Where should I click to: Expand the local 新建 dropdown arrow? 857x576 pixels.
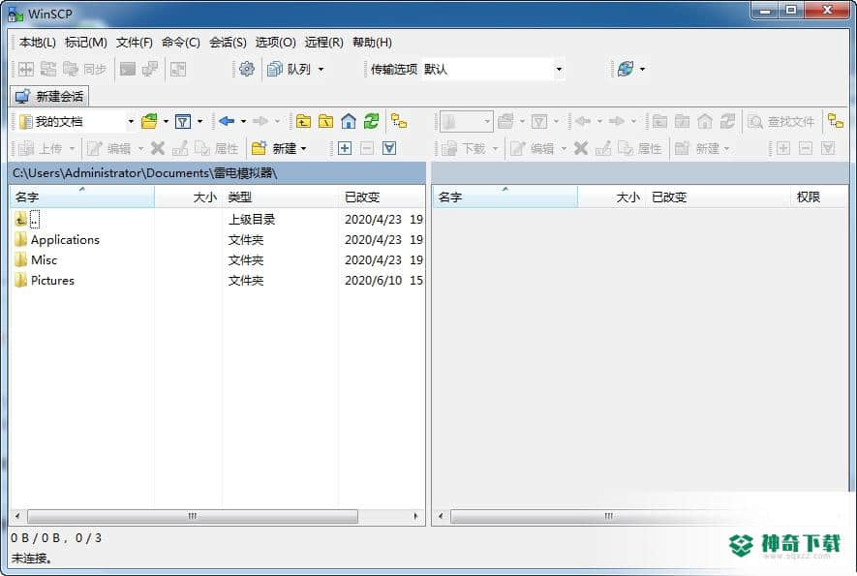click(303, 148)
